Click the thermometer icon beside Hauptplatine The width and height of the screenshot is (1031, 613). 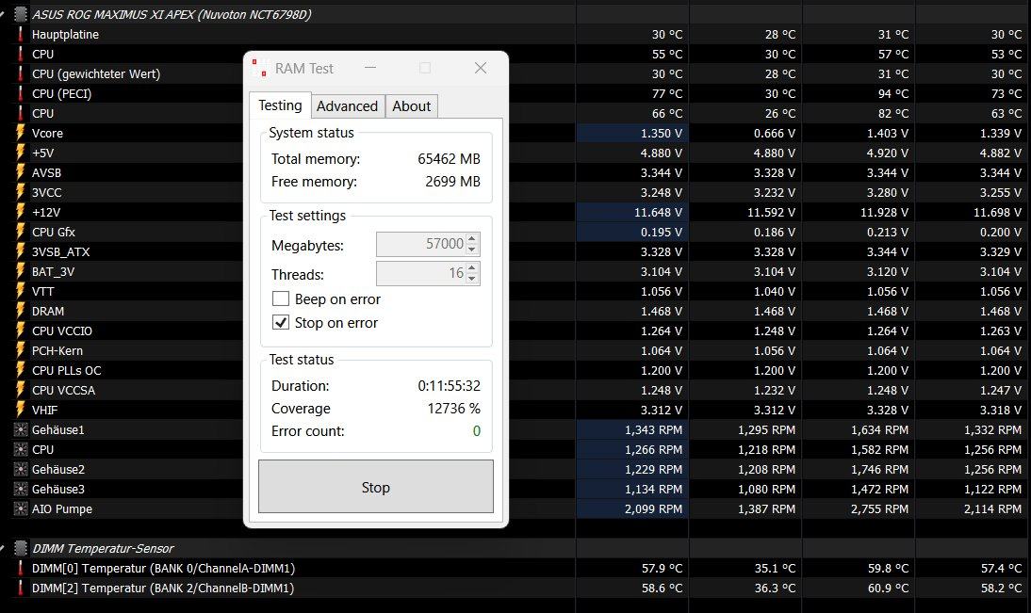[x=21, y=34]
